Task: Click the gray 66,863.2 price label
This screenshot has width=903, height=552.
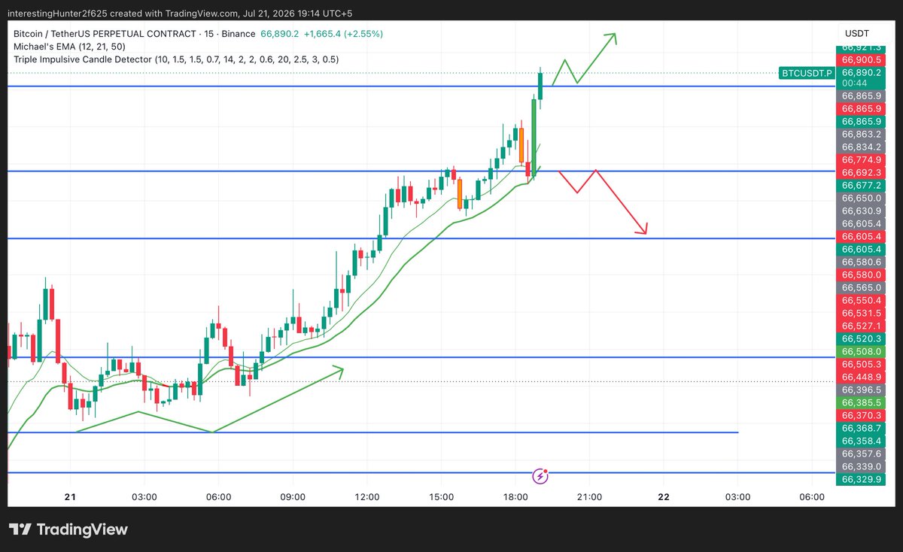Action: click(862, 134)
